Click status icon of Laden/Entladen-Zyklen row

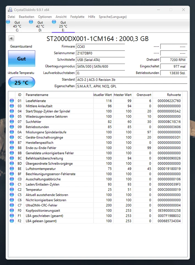coord(12,184)
